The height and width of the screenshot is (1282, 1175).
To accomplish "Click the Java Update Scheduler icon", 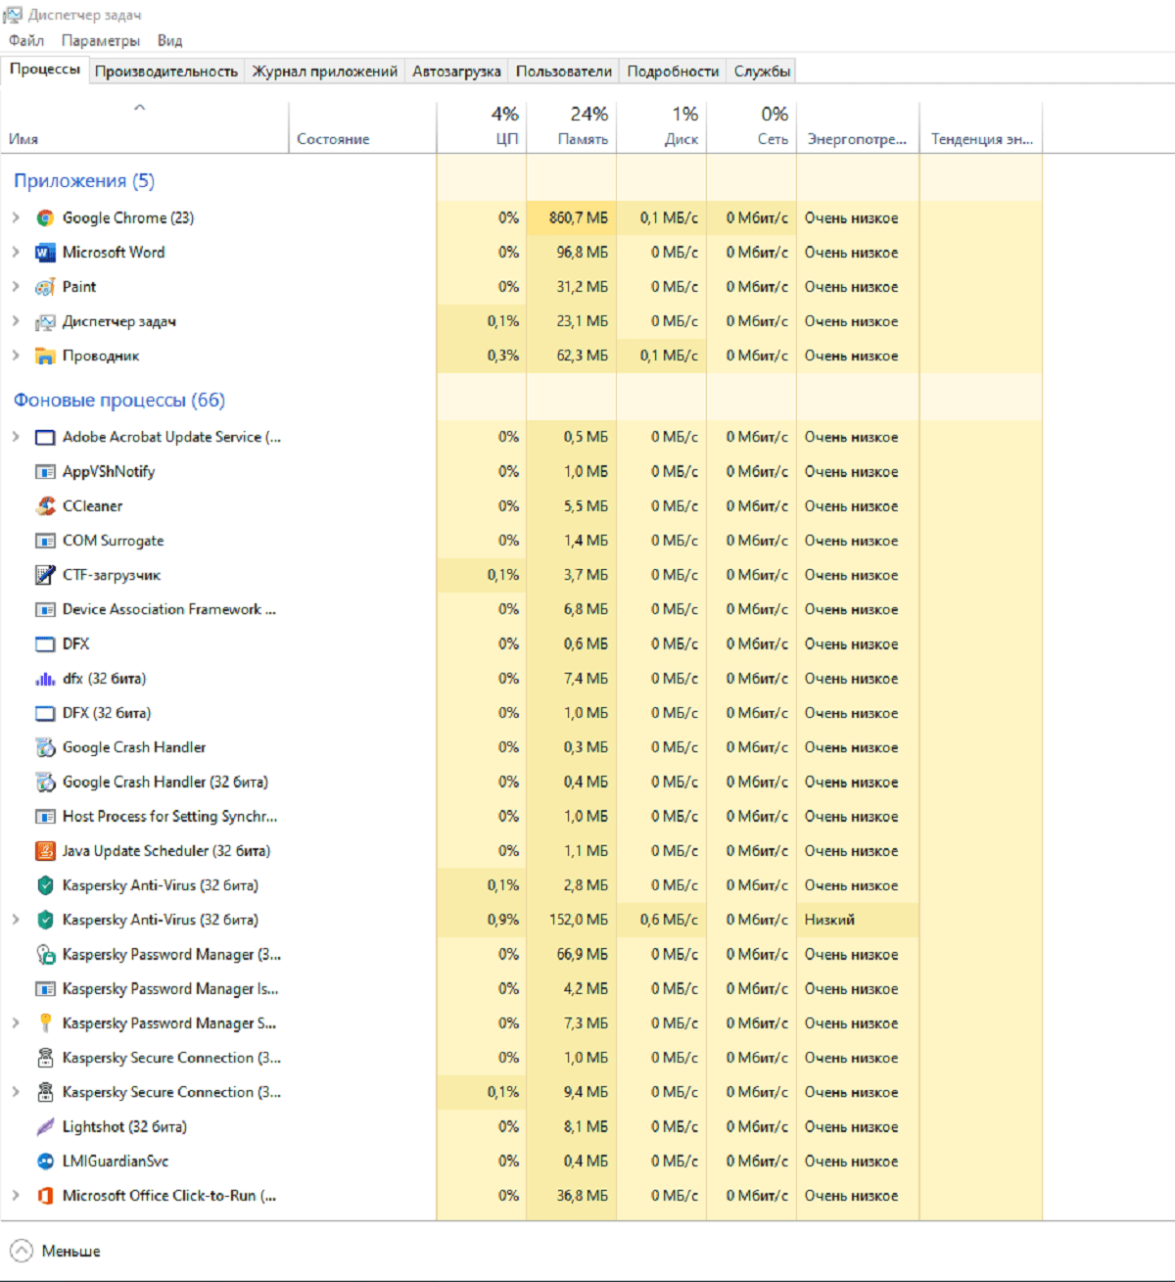I will pyautogui.click(x=45, y=851).
